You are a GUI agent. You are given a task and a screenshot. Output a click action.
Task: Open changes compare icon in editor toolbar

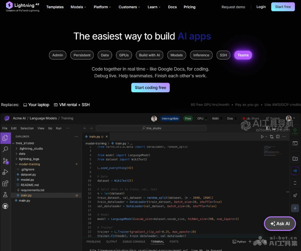coord(272,137)
